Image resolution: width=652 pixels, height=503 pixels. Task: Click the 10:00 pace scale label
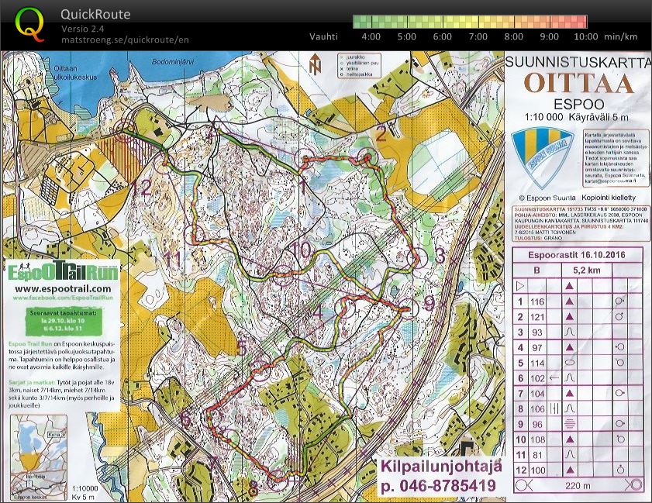[x=586, y=36]
